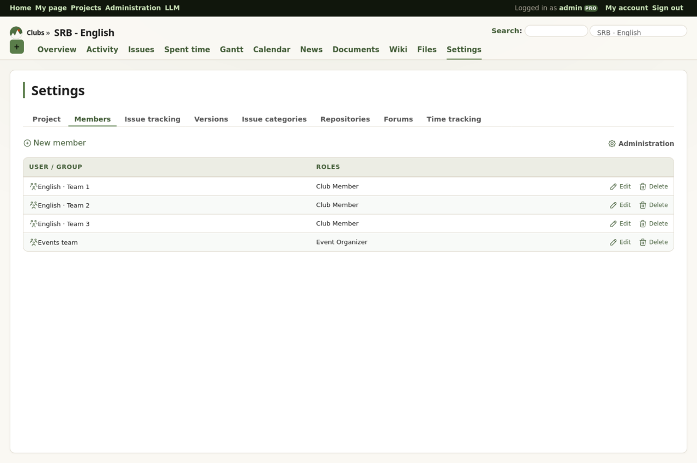Click the Search input field
Screen dimensions: 697x463
click(x=556, y=31)
